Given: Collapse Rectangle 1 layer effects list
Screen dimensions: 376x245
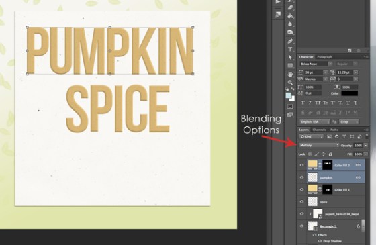Looking at the screenshot, I should tap(363, 226).
